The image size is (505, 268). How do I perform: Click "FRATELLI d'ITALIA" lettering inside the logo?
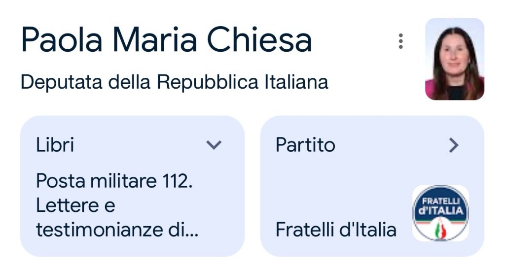(440, 206)
